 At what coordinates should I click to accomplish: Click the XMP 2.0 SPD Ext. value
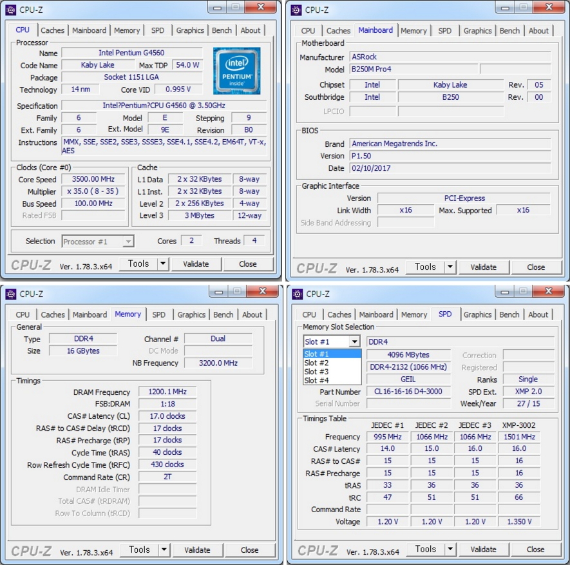point(528,392)
